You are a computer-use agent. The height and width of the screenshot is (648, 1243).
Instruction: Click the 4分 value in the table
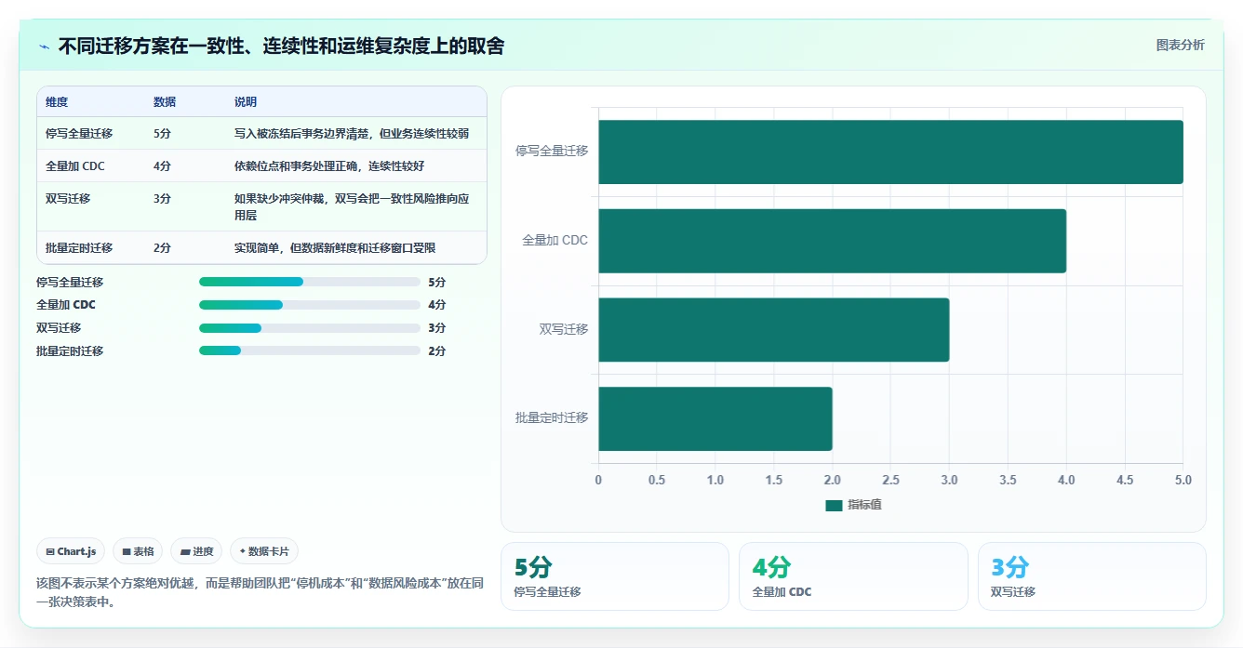(x=162, y=166)
